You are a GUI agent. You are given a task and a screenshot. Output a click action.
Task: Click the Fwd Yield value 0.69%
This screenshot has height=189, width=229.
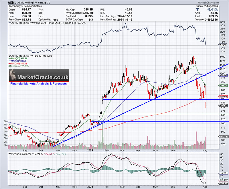coord(89,16)
